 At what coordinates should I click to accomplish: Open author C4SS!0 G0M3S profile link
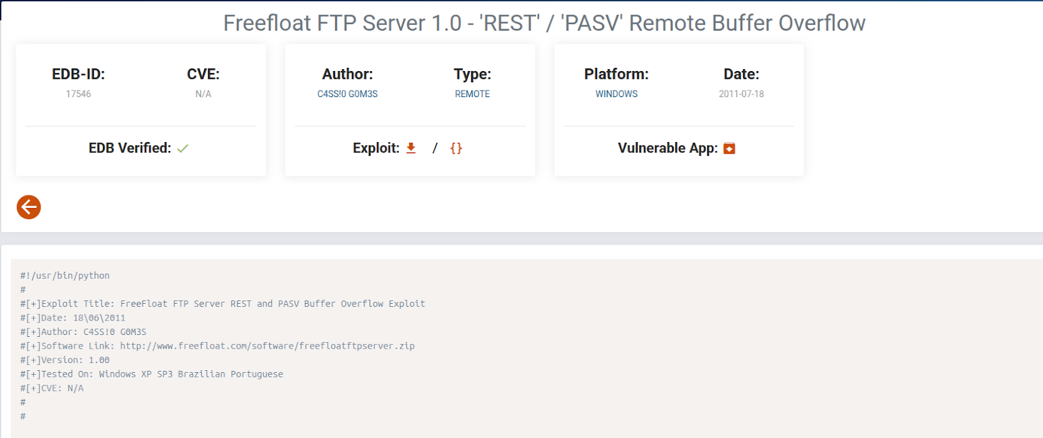tap(347, 94)
